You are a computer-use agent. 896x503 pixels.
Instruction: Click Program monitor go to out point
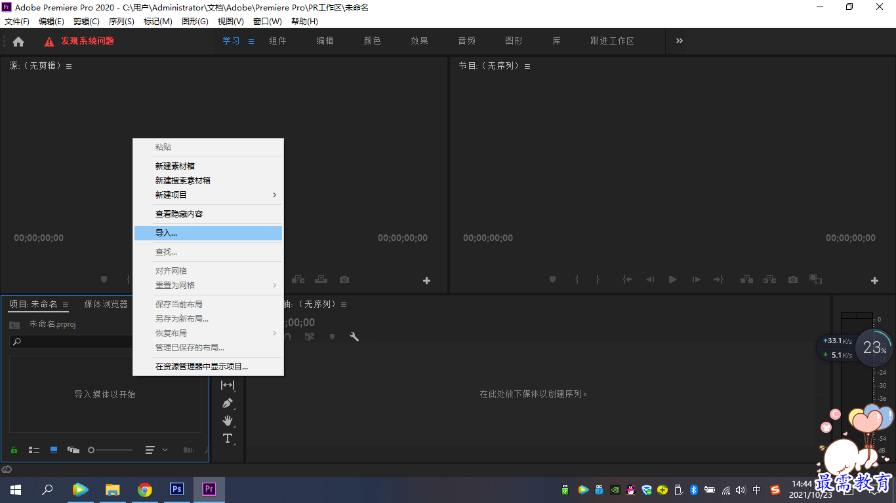coord(718,280)
